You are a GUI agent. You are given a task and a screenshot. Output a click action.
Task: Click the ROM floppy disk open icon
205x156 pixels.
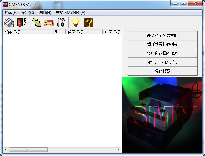[x=9, y=23]
